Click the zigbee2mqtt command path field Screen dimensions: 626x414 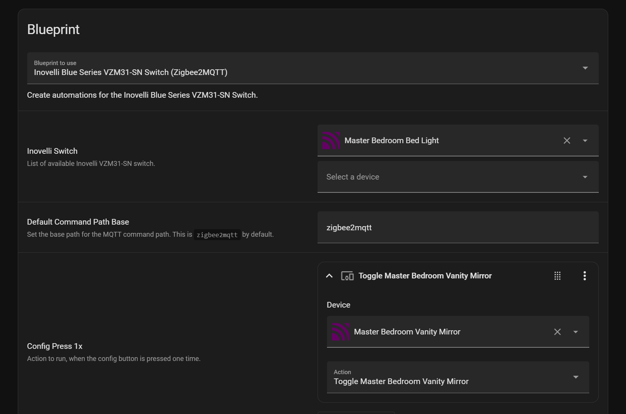(458, 227)
